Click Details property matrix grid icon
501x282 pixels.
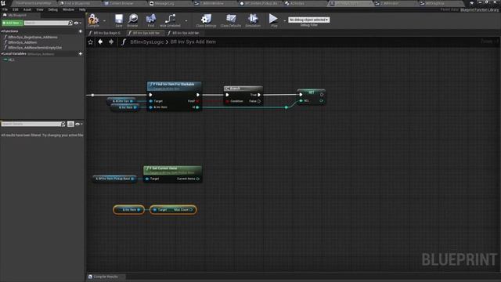(70, 124)
